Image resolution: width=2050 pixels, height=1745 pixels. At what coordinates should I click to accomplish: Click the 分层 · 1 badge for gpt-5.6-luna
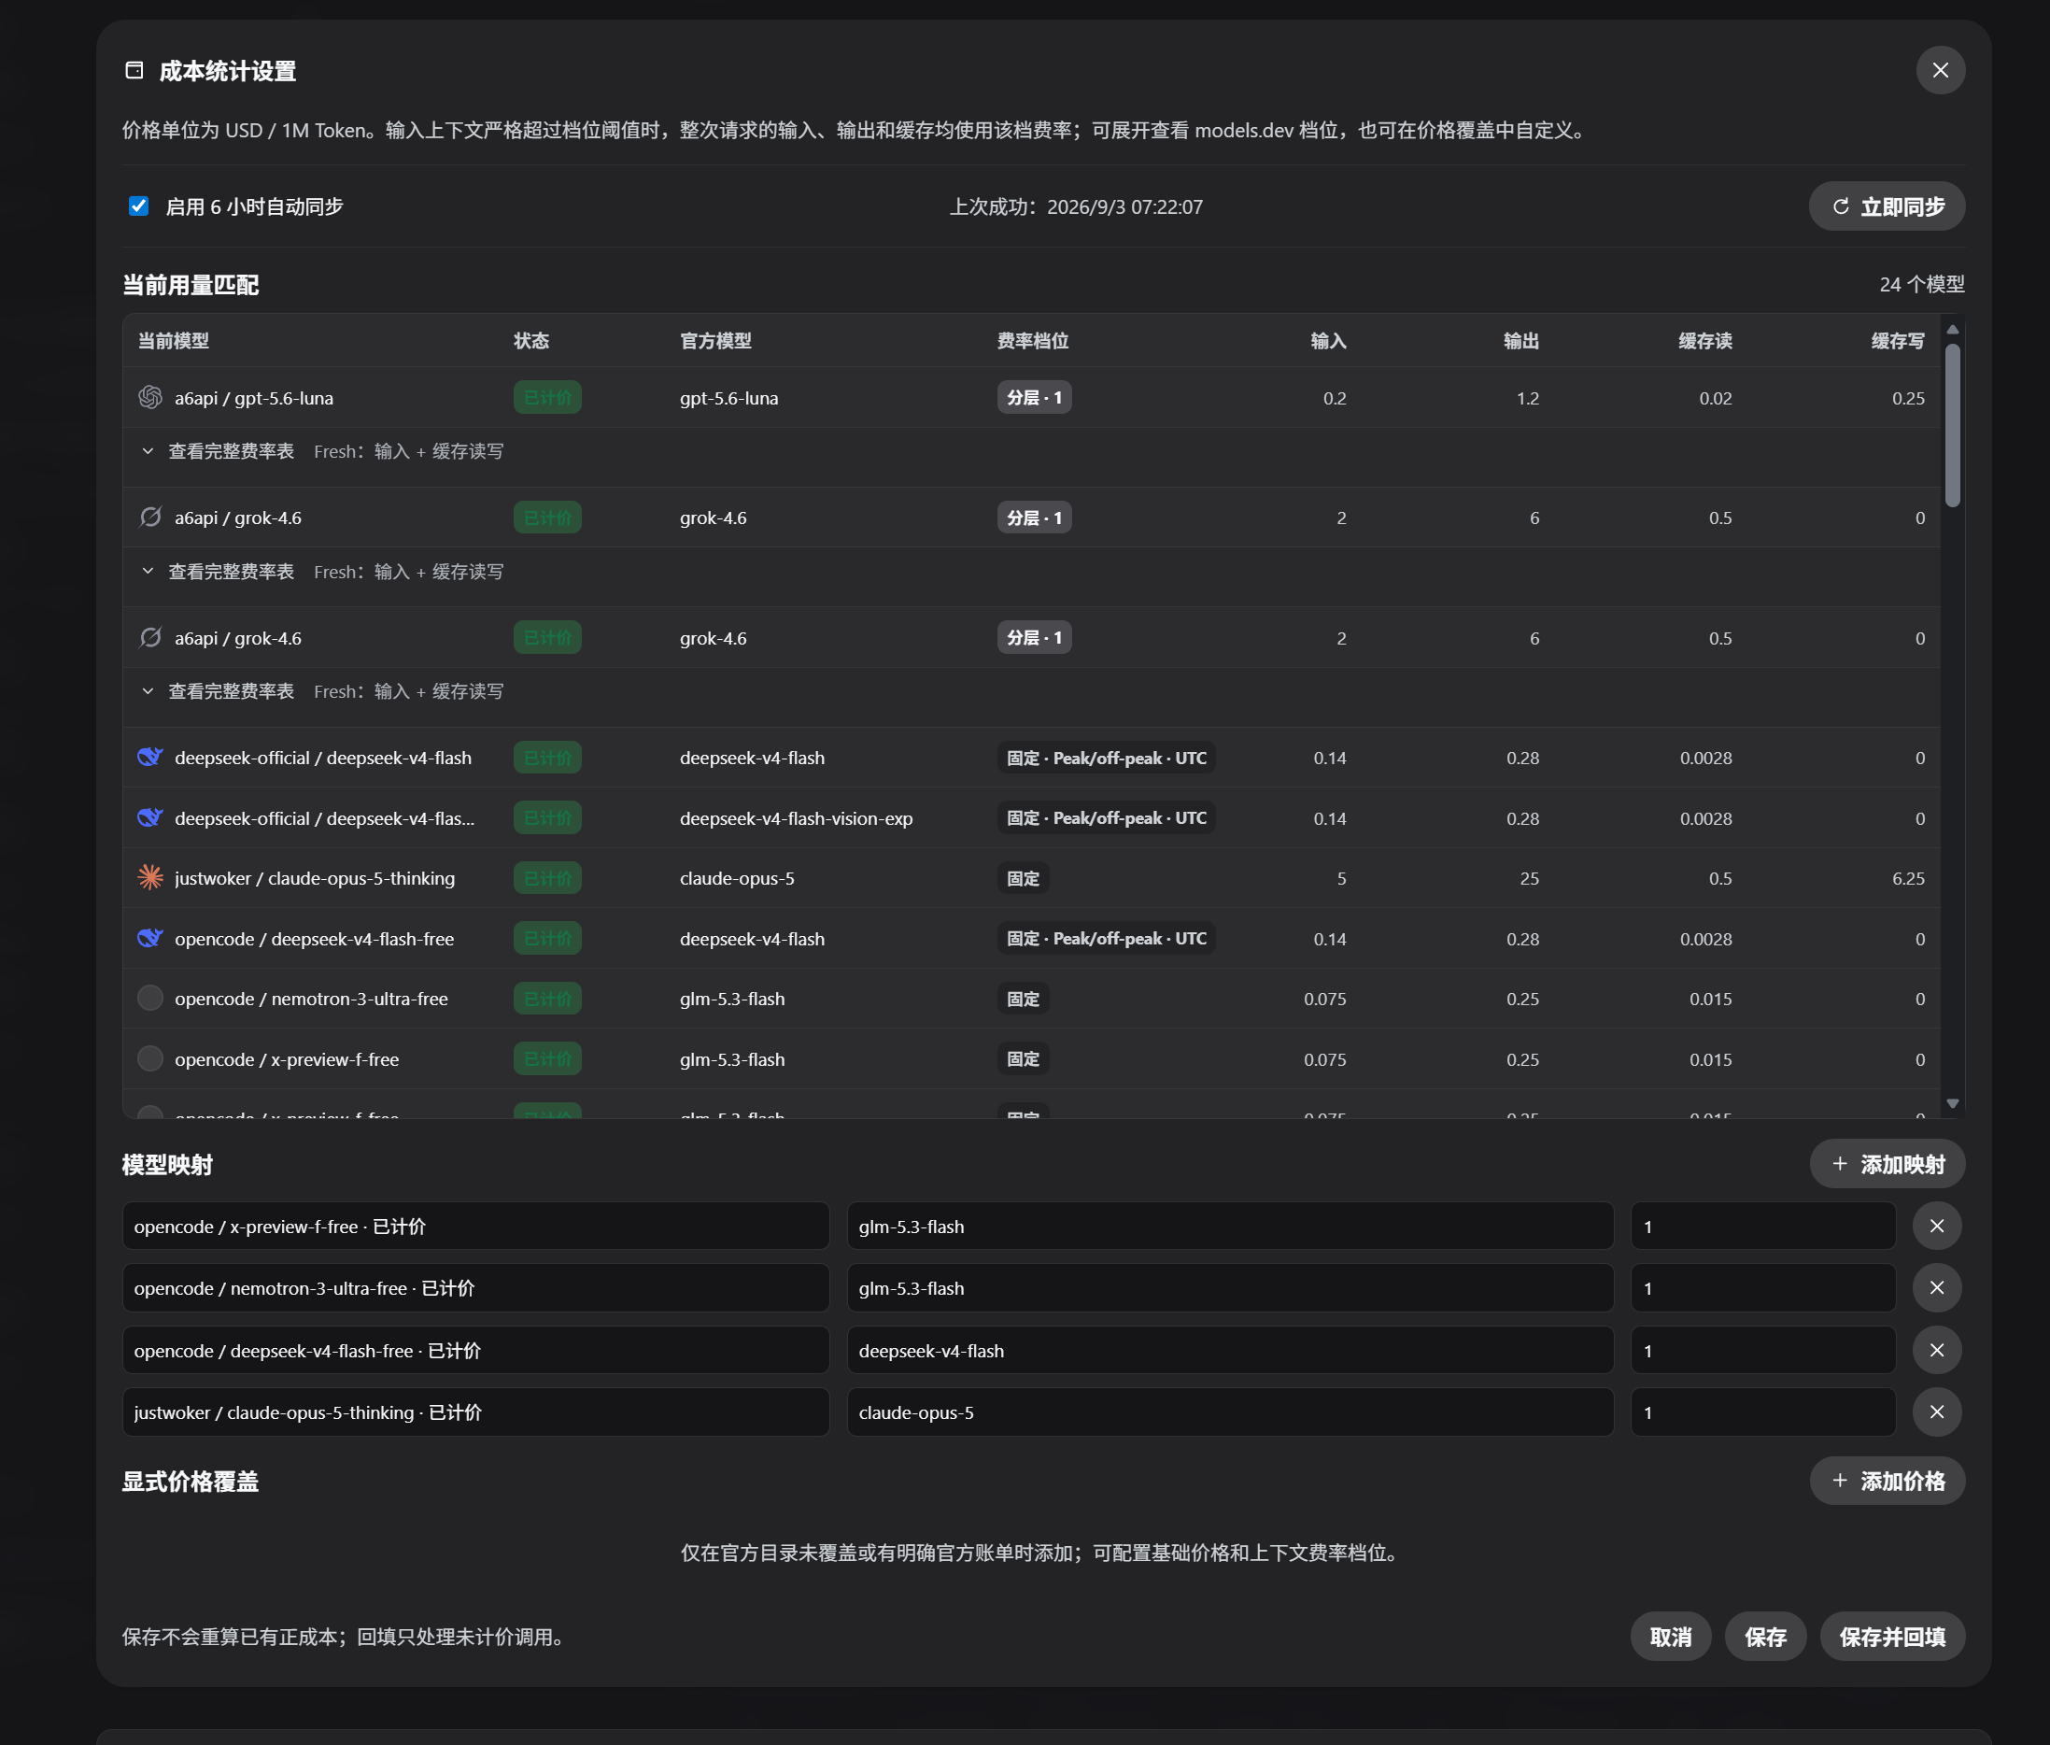pos(1034,398)
